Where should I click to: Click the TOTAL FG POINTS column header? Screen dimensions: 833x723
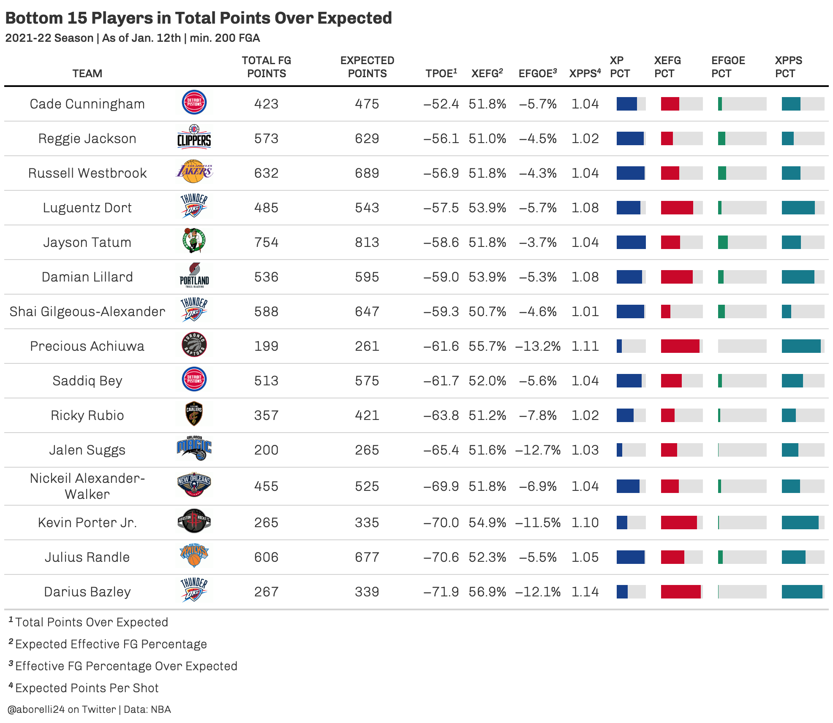click(267, 67)
